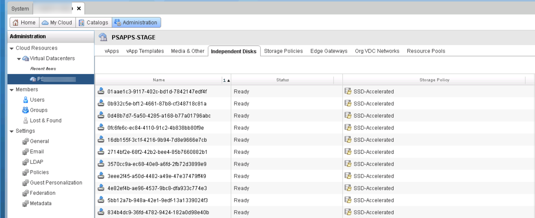
Task: Collapse the Members section
Action: (12, 90)
